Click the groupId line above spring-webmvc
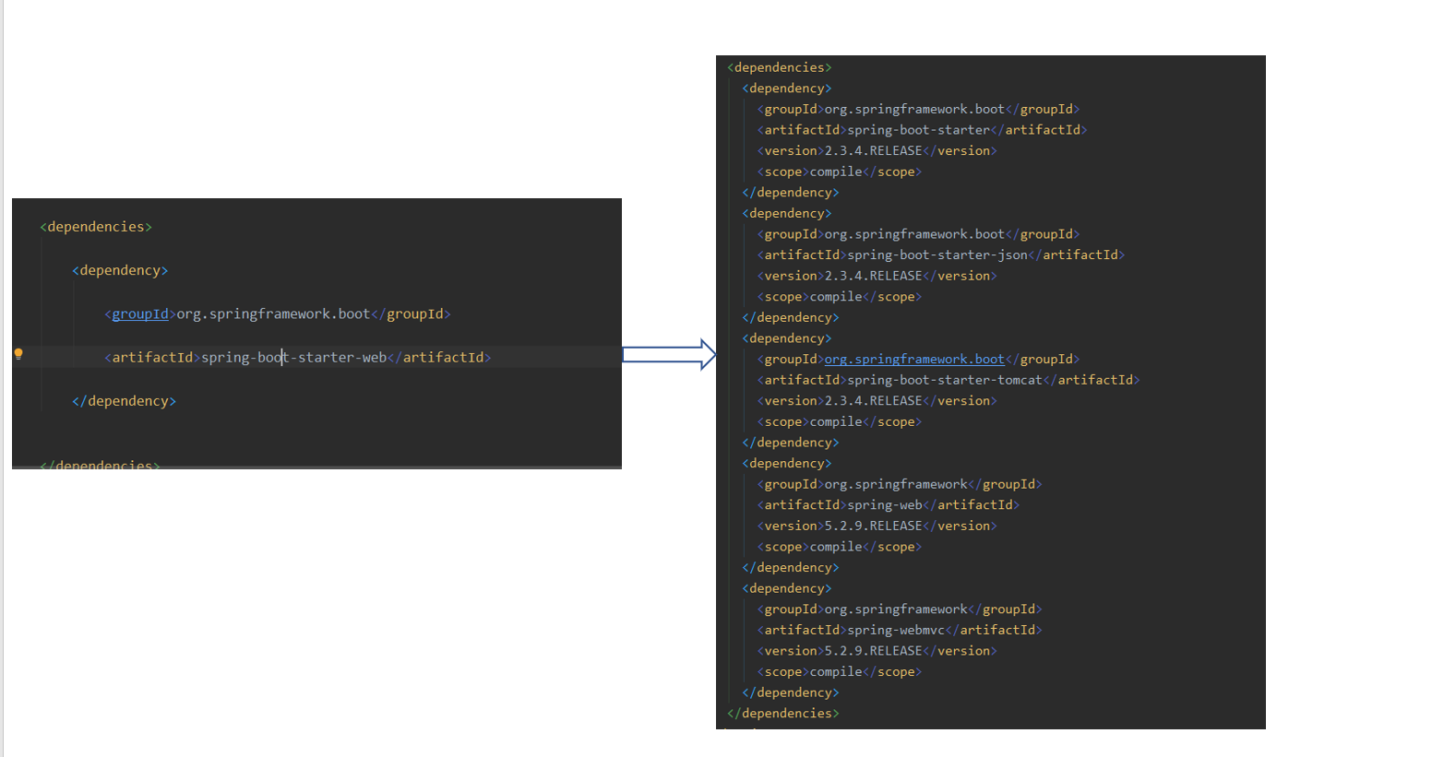1444x757 pixels. (899, 609)
